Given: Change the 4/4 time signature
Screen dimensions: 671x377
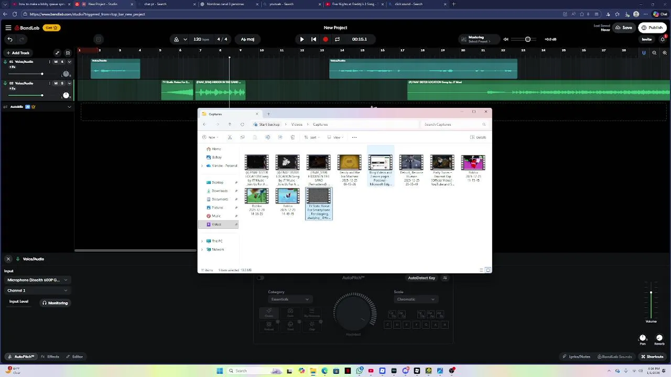Looking at the screenshot, I should pos(222,39).
